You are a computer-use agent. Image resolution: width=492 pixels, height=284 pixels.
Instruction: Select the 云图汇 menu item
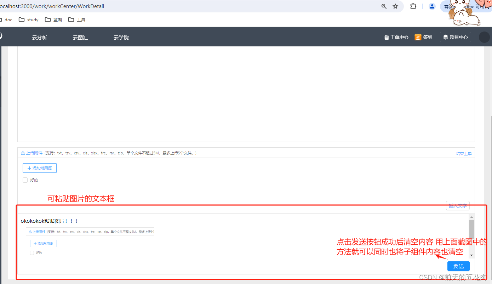pyautogui.click(x=80, y=37)
